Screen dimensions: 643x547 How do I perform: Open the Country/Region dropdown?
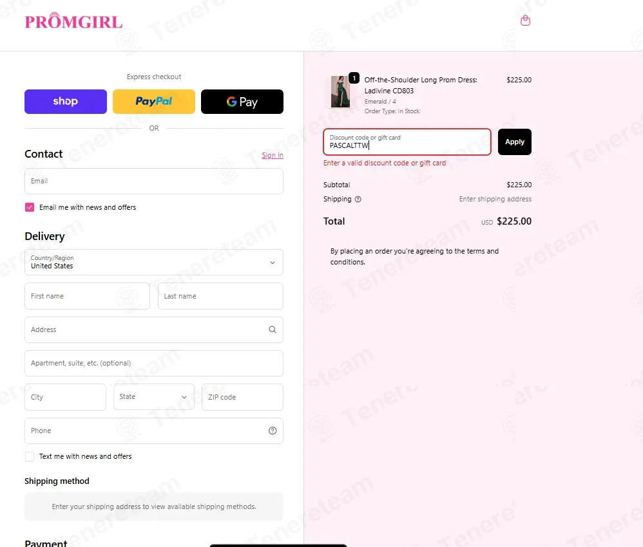154,262
